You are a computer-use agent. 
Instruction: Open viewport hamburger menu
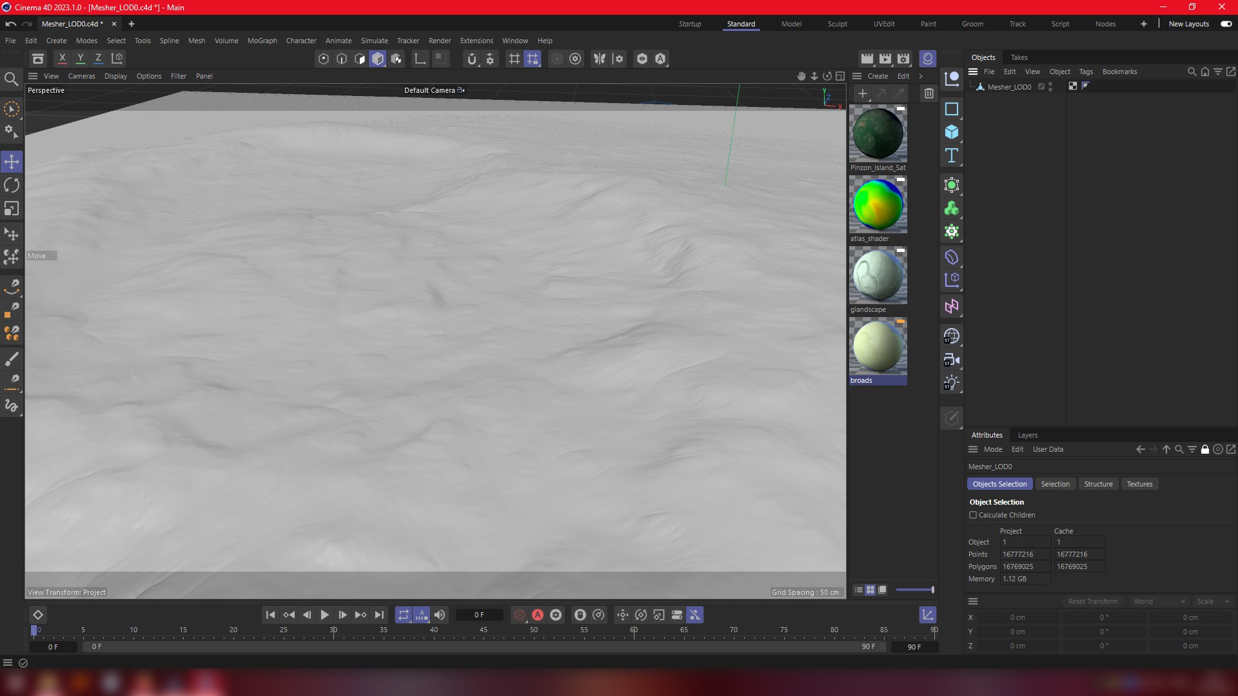[33, 76]
